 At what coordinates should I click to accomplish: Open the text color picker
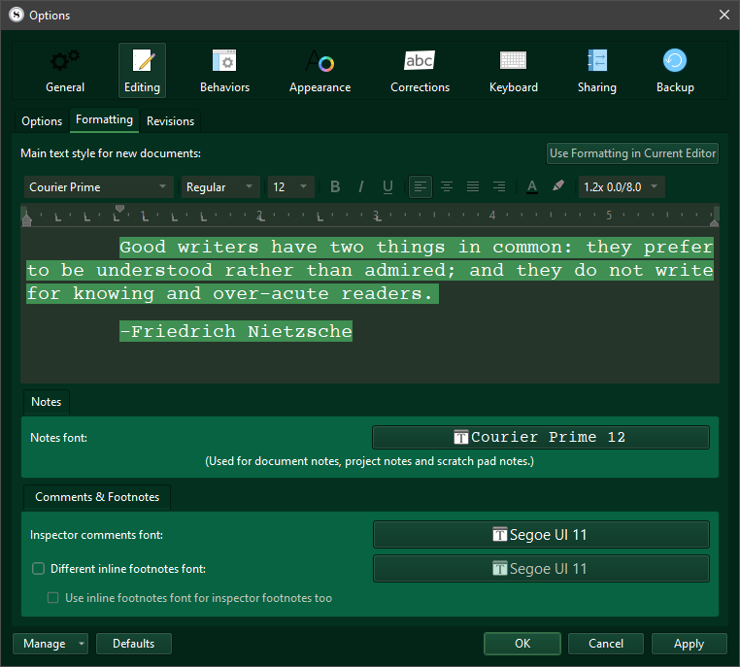[x=531, y=186]
